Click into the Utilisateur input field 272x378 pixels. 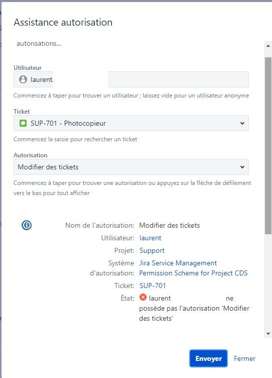131,79
